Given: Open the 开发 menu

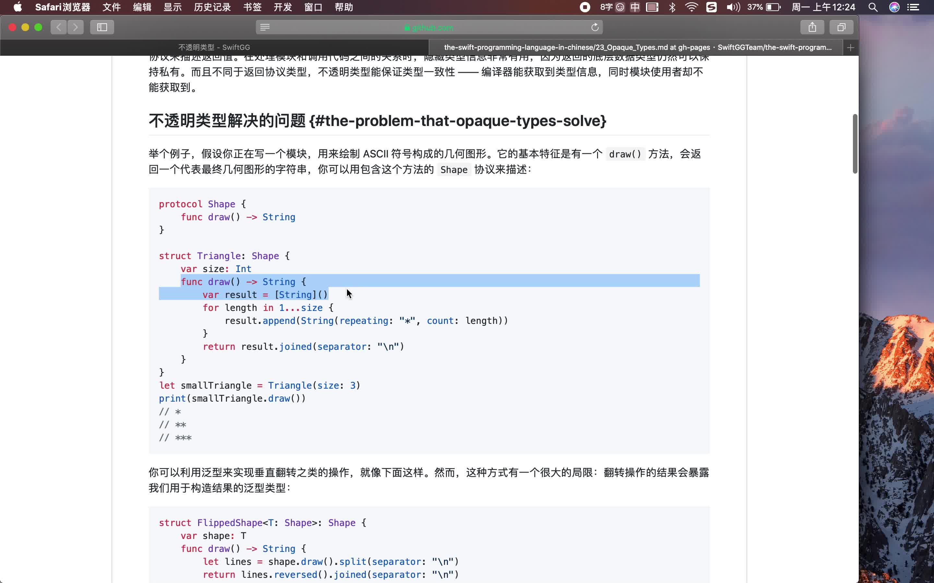Looking at the screenshot, I should point(282,7).
